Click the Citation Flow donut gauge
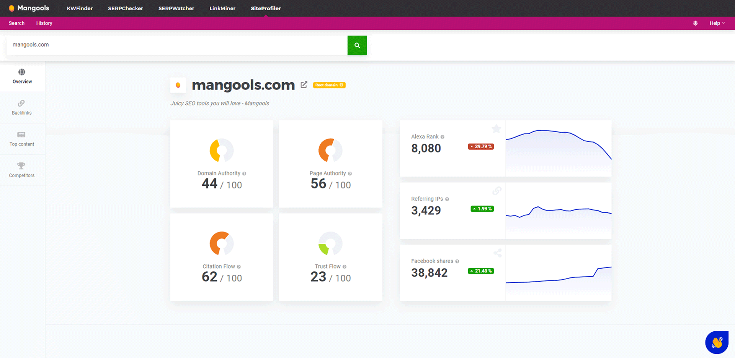735x358 pixels. point(222,243)
